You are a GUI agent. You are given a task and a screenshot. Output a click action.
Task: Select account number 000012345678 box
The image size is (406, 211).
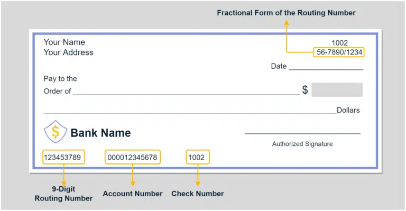pos(133,157)
